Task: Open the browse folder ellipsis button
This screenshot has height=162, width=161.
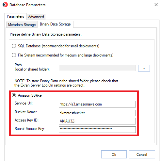Action: pos(144,68)
